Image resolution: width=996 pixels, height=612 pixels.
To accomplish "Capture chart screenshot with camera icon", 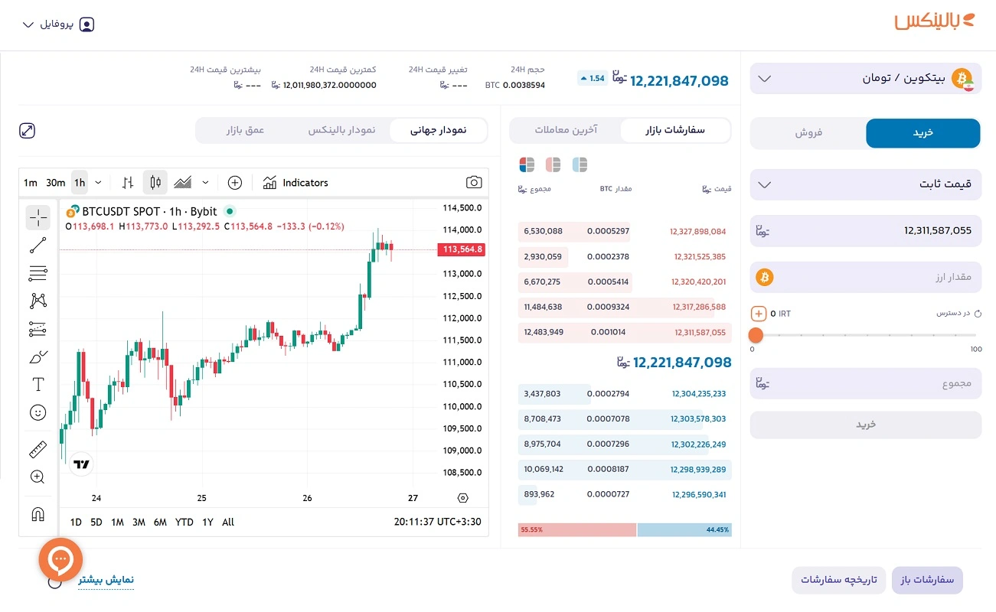I will pyautogui.click(x=474, y=182).
